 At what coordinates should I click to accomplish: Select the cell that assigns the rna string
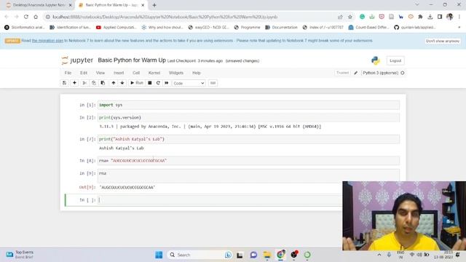248,160
